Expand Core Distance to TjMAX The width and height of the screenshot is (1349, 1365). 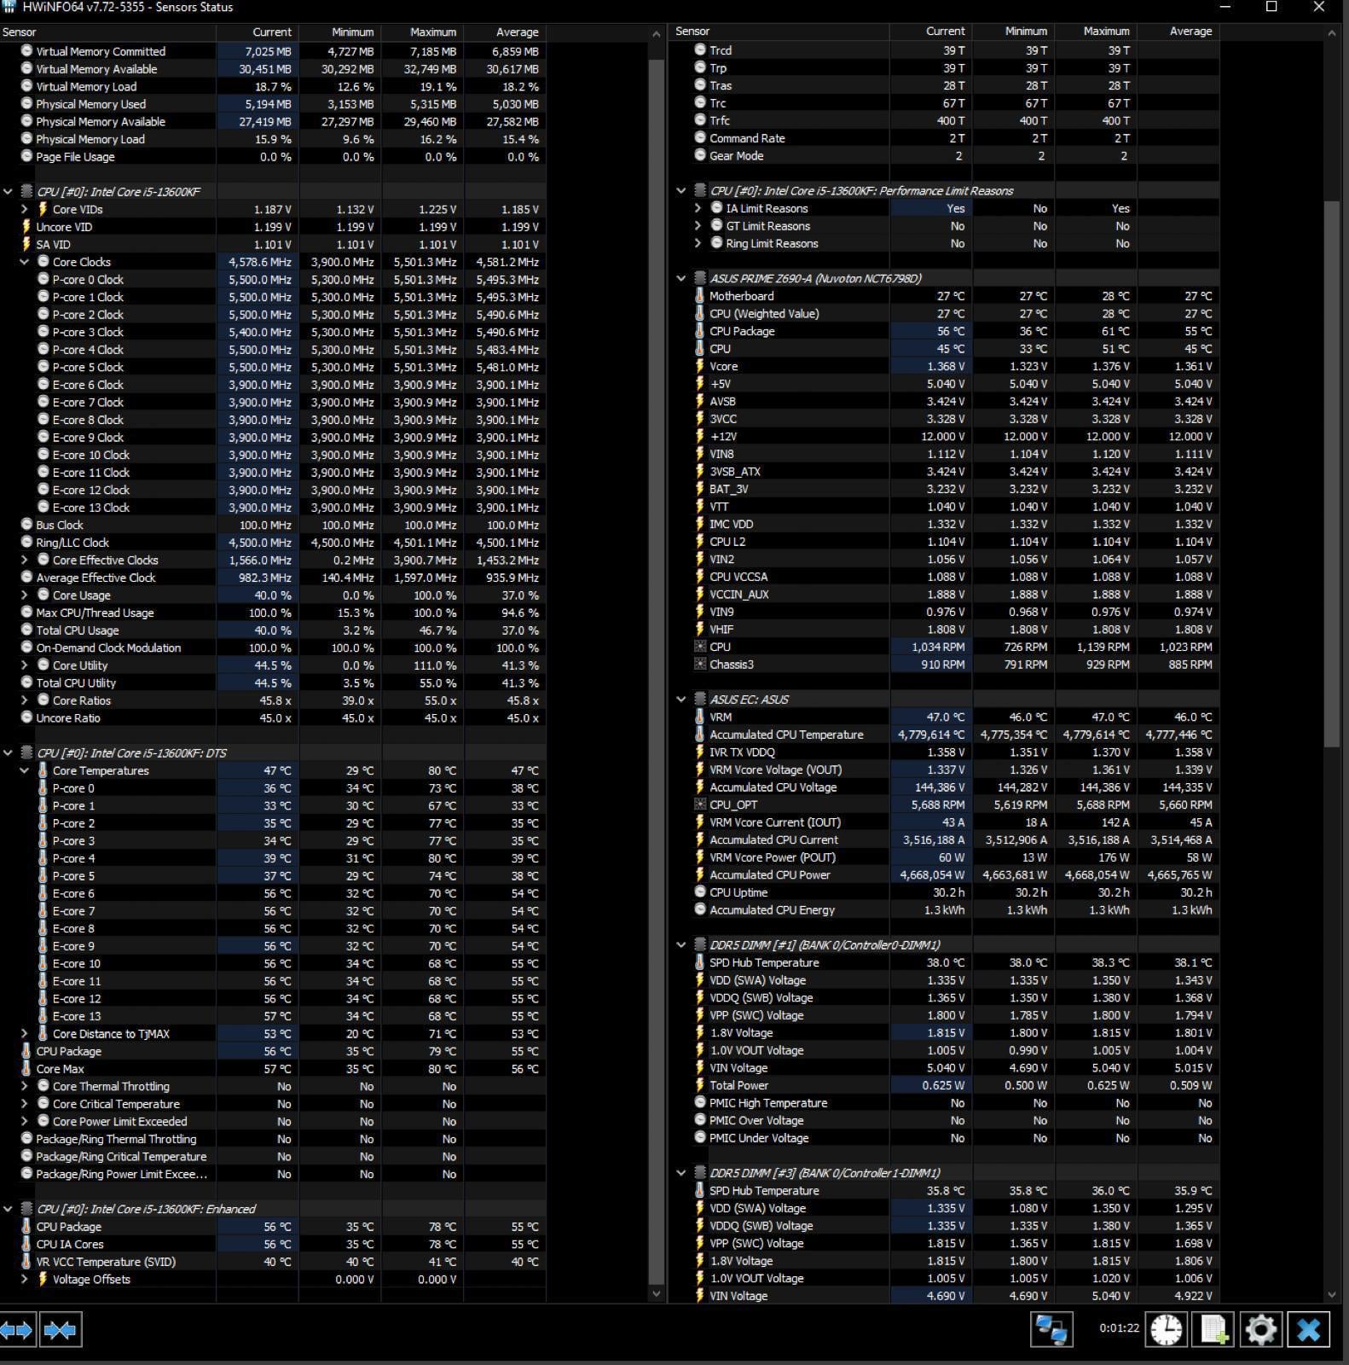point(25,1033)
